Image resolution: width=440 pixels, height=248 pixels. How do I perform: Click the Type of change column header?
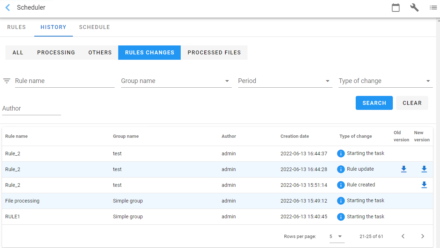point(356,136)
